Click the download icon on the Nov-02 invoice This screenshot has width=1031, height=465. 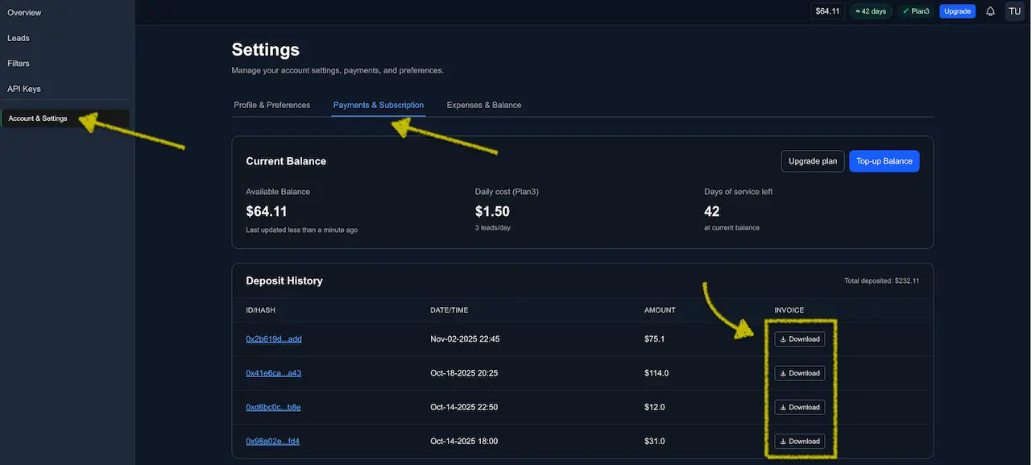tap(799, 338)
